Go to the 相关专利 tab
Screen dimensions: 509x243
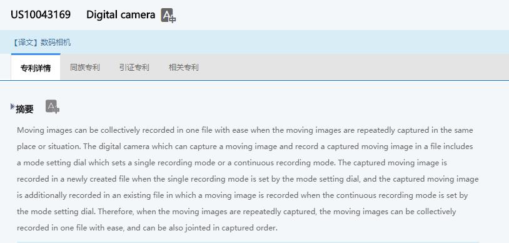183,68
